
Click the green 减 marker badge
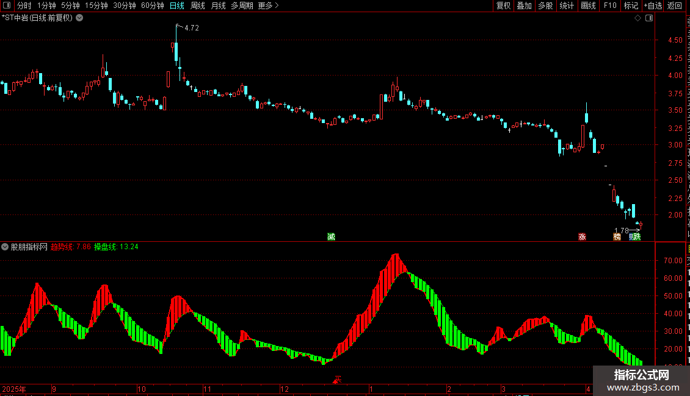tap(332, 236)
